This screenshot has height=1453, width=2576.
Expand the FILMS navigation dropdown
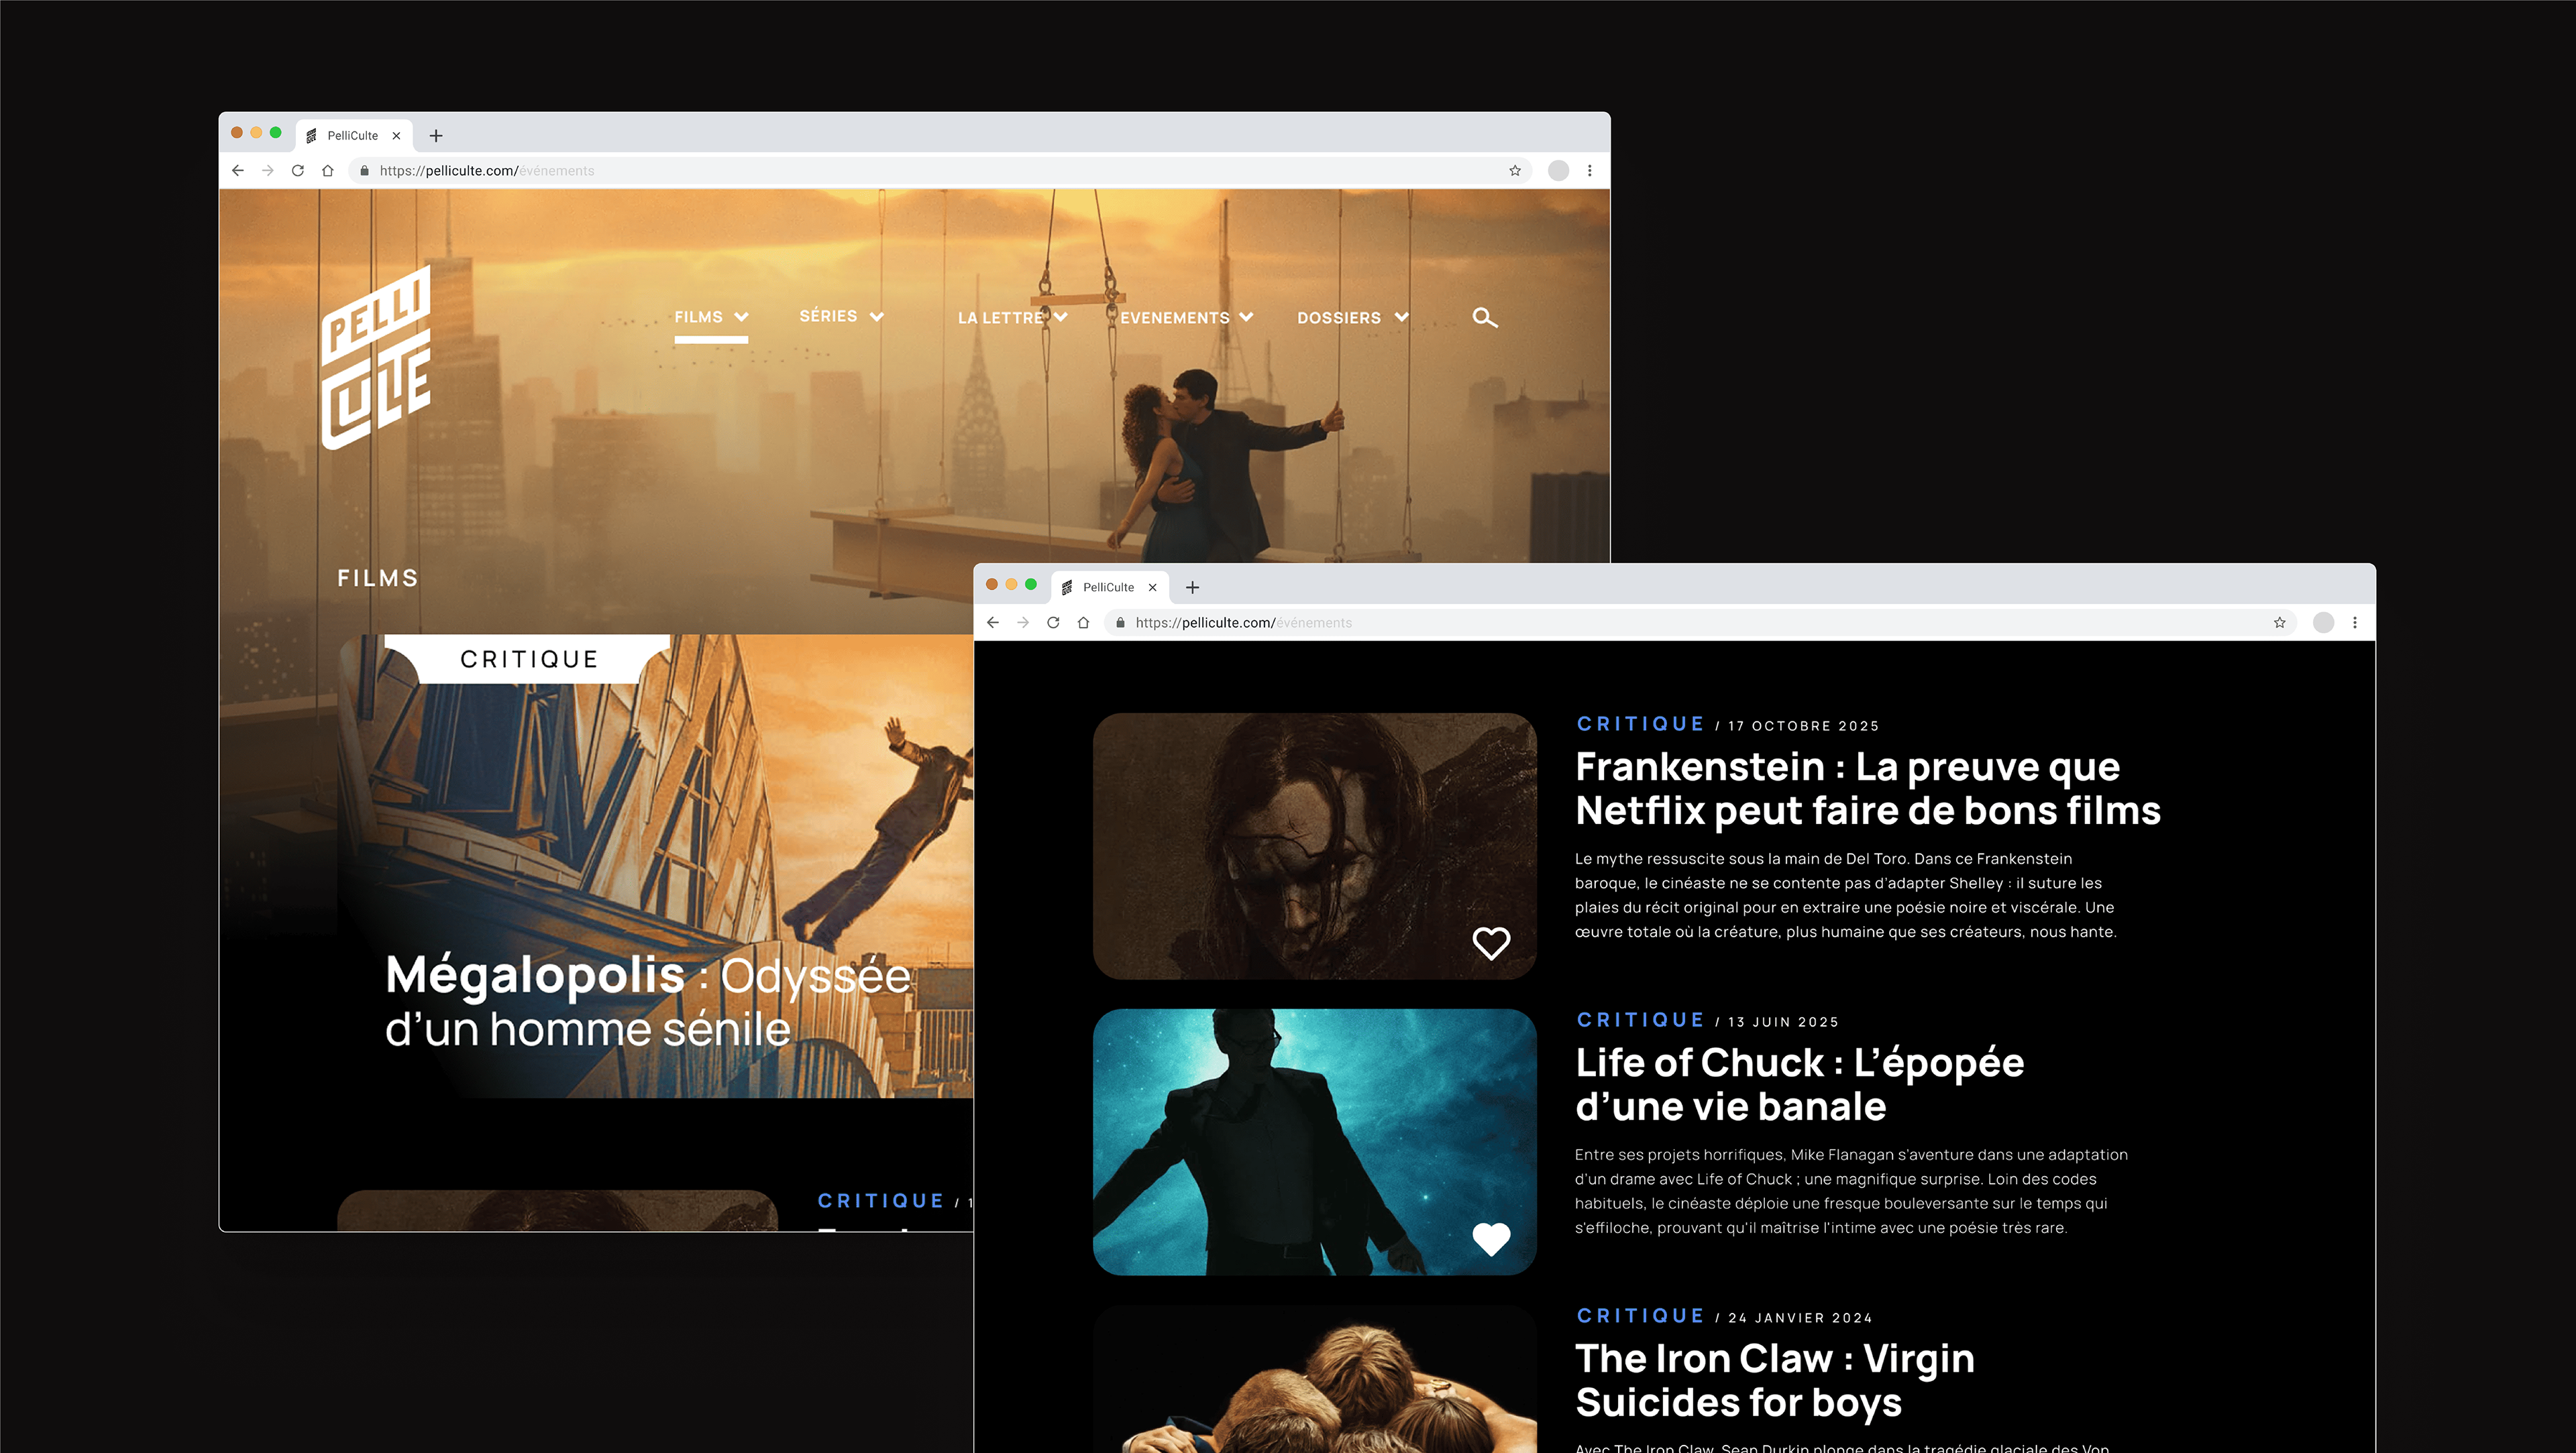(711, 316)
